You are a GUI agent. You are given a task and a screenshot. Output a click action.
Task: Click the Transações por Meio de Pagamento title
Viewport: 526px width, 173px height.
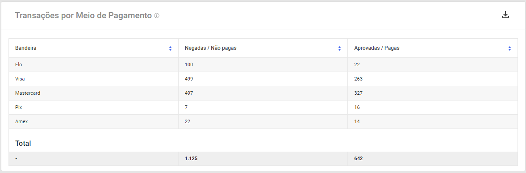coord(83,16)
